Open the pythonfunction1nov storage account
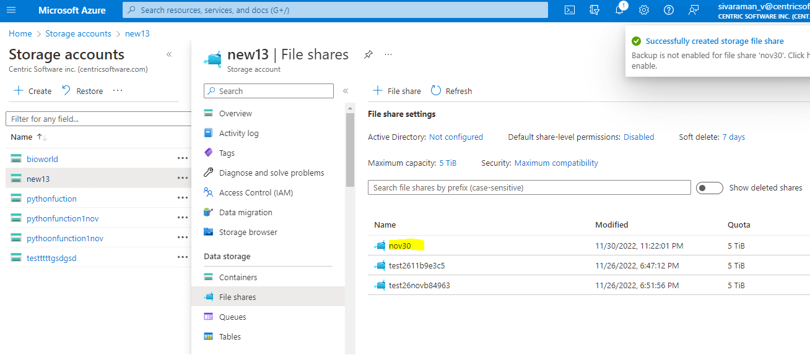The image size is (810, 355). pos(63,218)
